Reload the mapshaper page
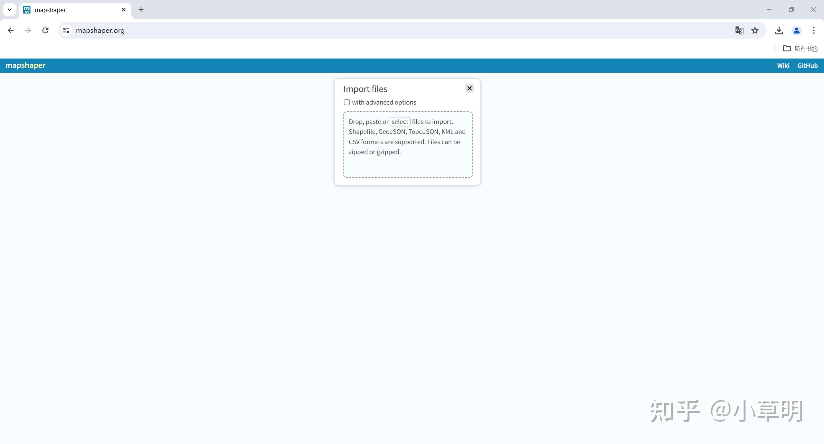This screenshot has width=824, height=444. pyautogui.click(x=45, y=30)
